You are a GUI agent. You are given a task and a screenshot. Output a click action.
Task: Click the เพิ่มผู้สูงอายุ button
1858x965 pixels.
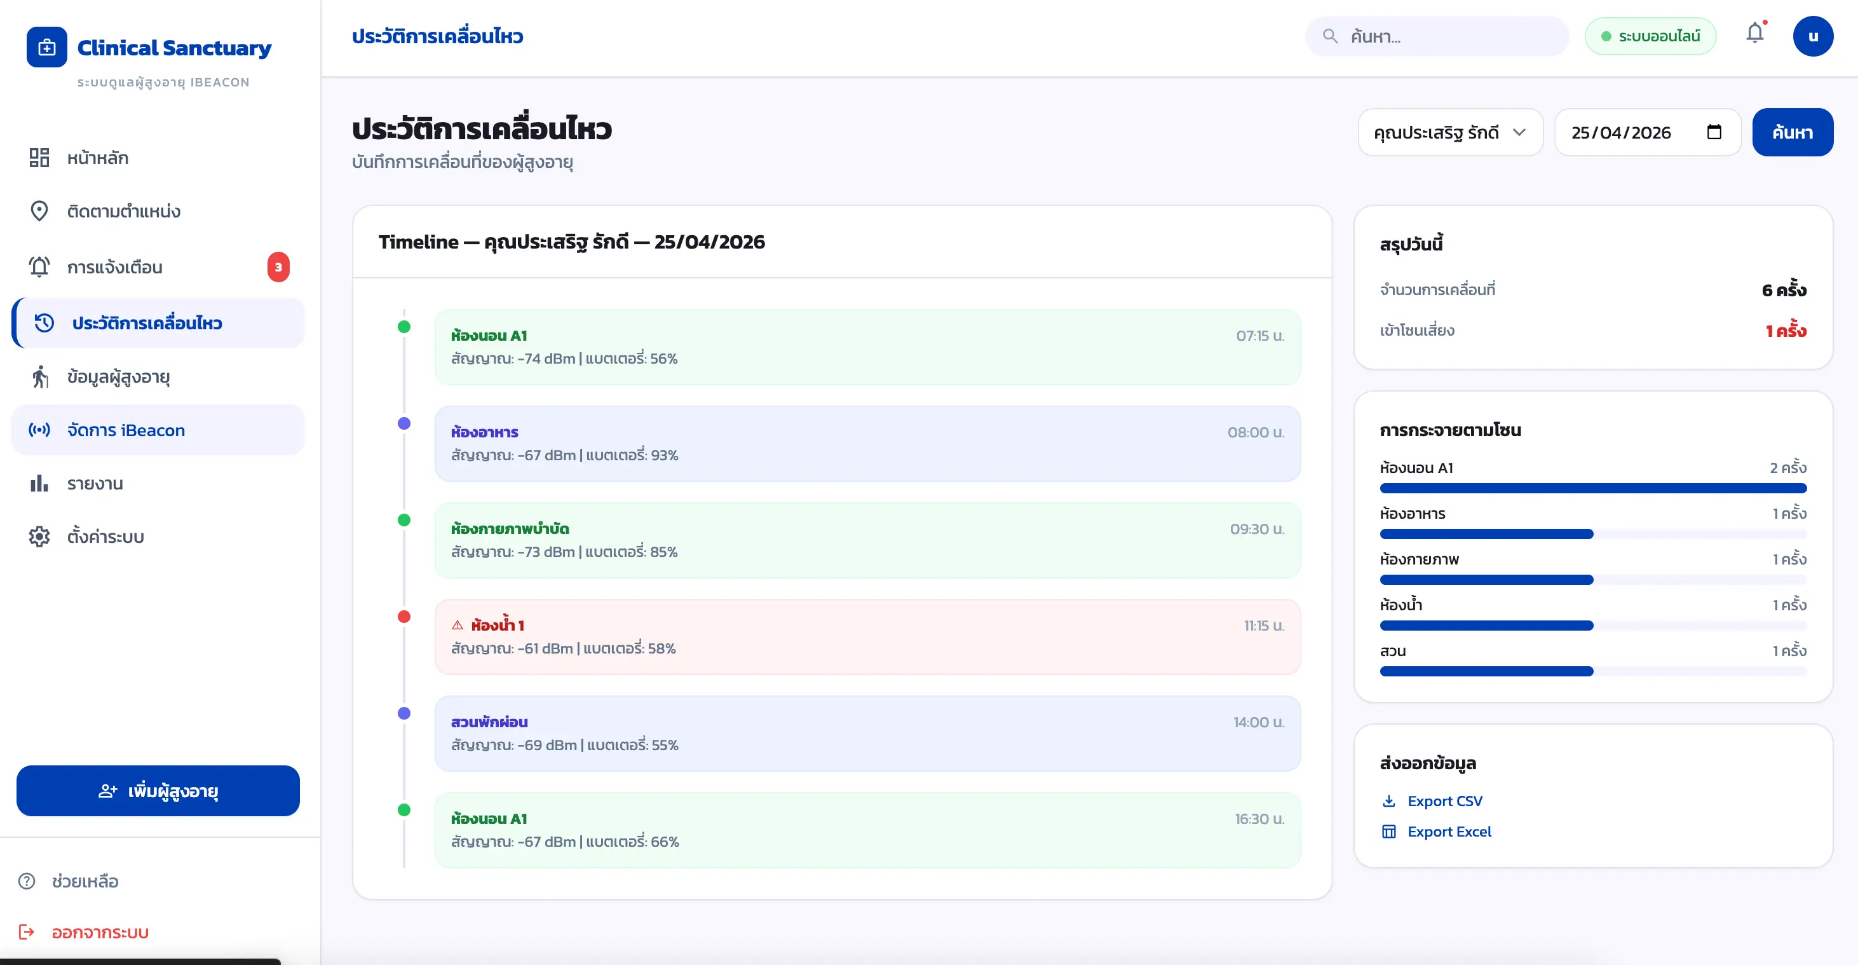158,791
